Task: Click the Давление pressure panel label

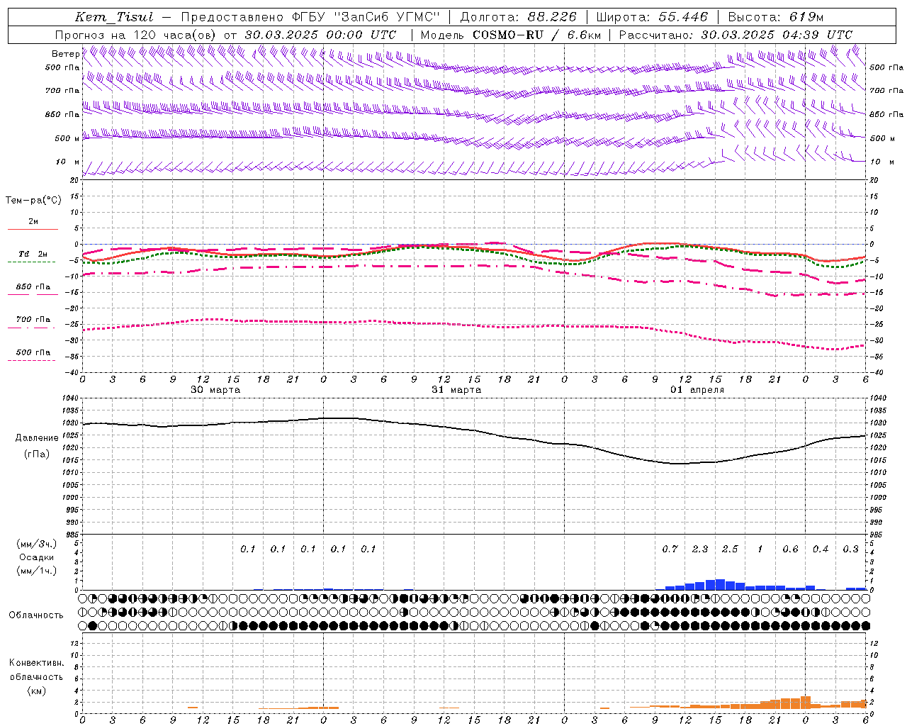Action: pyautogui.click(x=37, y=438)
